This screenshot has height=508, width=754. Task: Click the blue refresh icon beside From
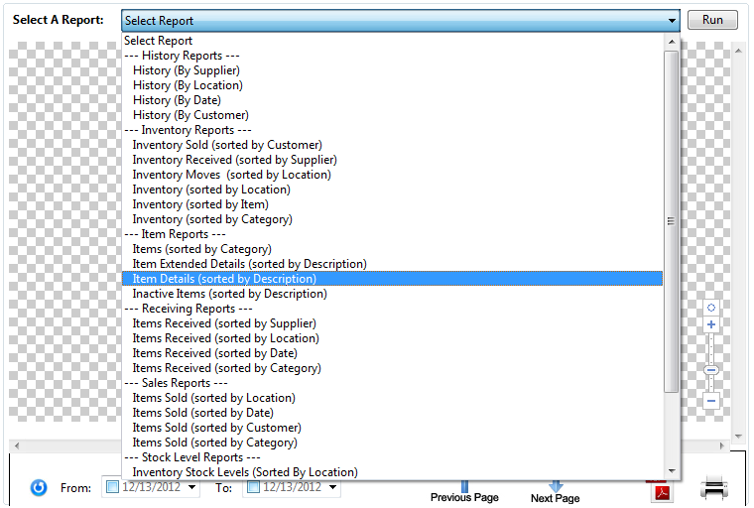point(39,487)
